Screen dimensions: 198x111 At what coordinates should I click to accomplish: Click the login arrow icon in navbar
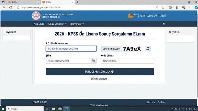click(x=164, y=24)
